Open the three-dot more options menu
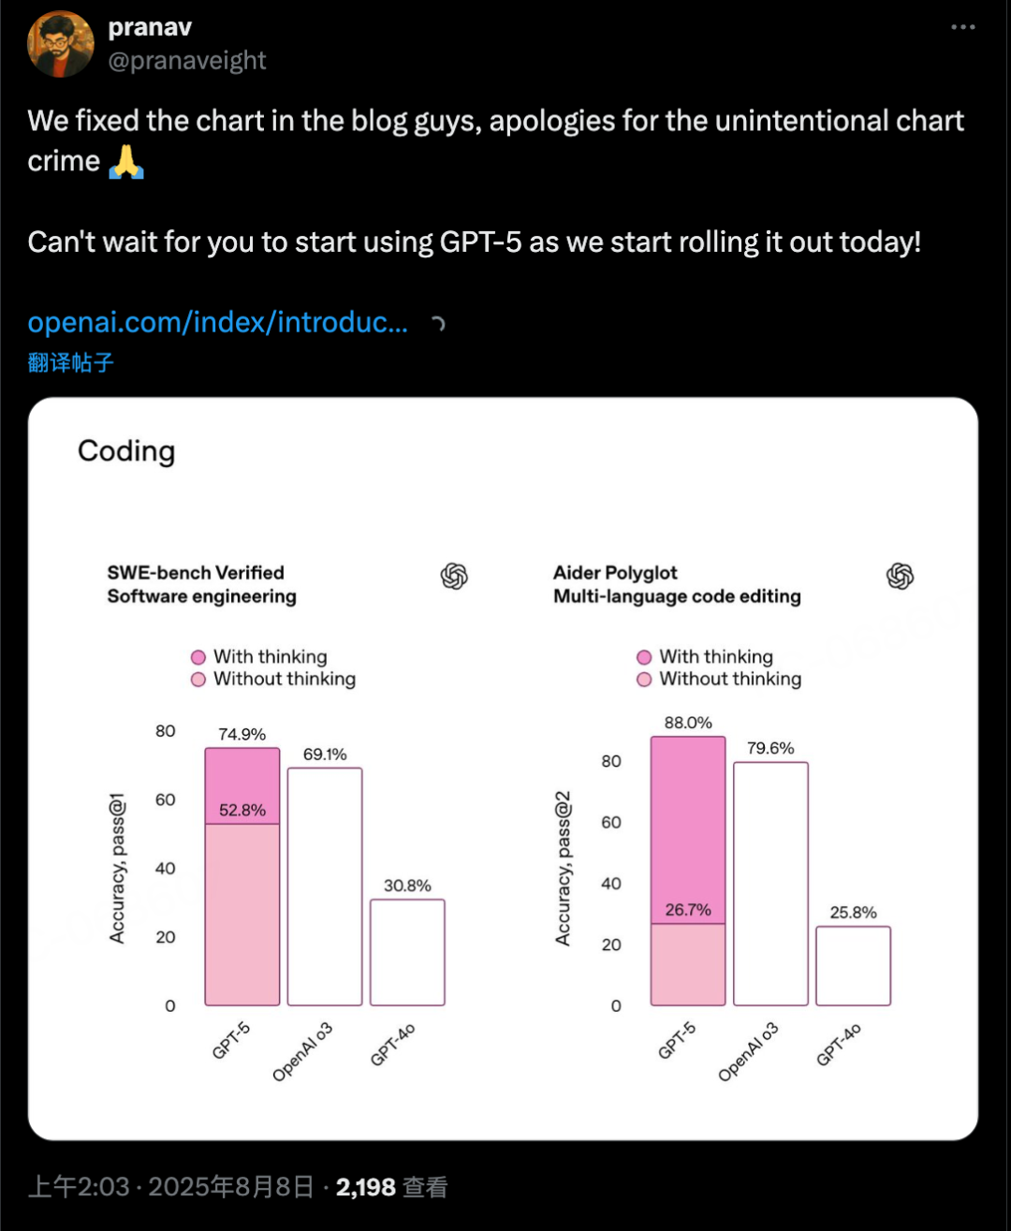Screen dimensions: 1011x1231 click(963, 27)
